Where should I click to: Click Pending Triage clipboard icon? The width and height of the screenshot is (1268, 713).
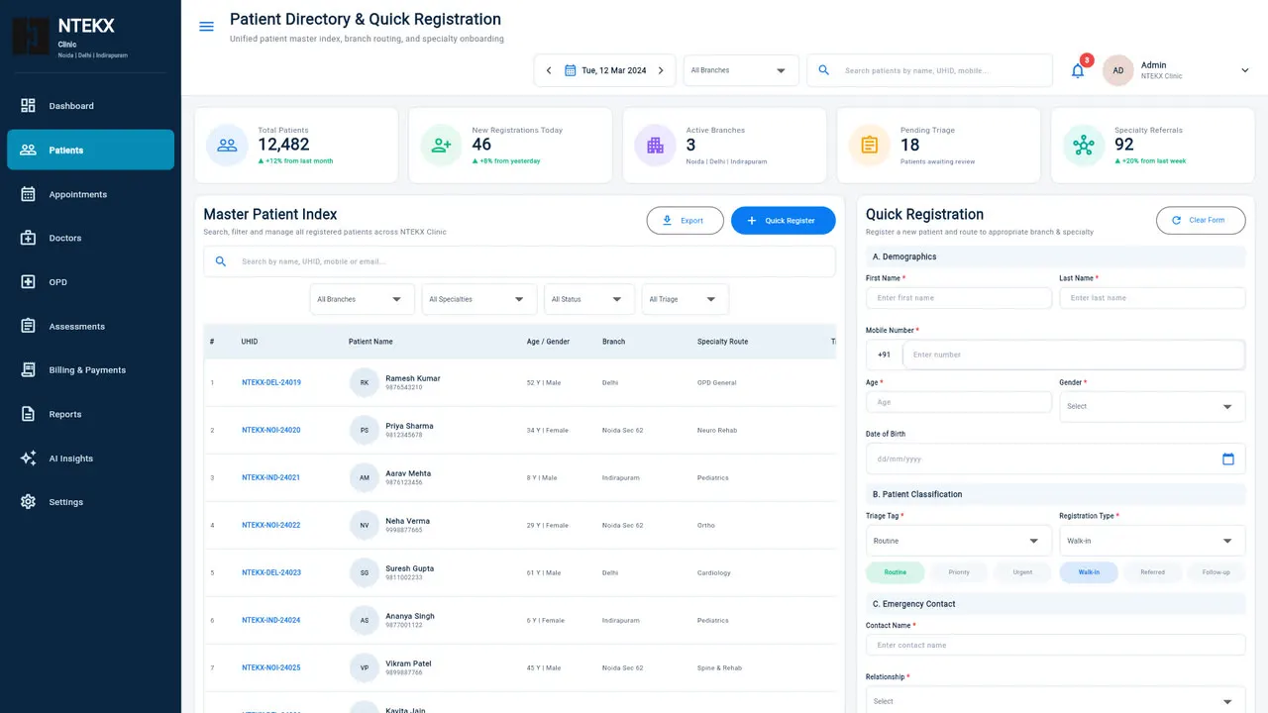tap(869, 145)
